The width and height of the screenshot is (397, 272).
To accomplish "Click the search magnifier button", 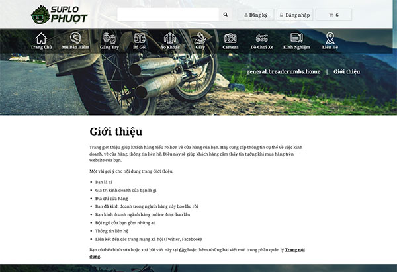I will (226, 15).
